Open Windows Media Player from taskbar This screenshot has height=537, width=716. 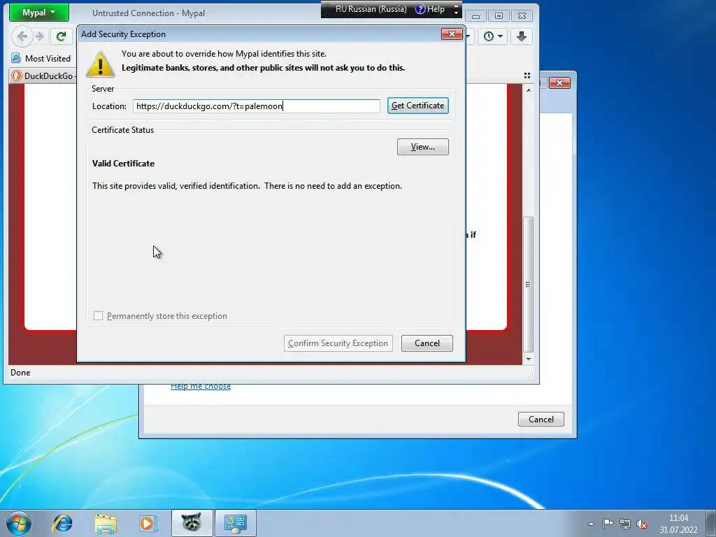[148, 523]
